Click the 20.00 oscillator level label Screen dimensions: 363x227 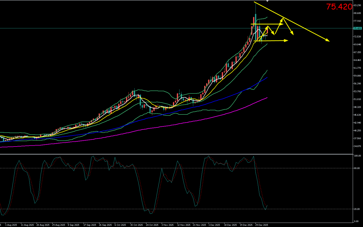coord(356,209)
